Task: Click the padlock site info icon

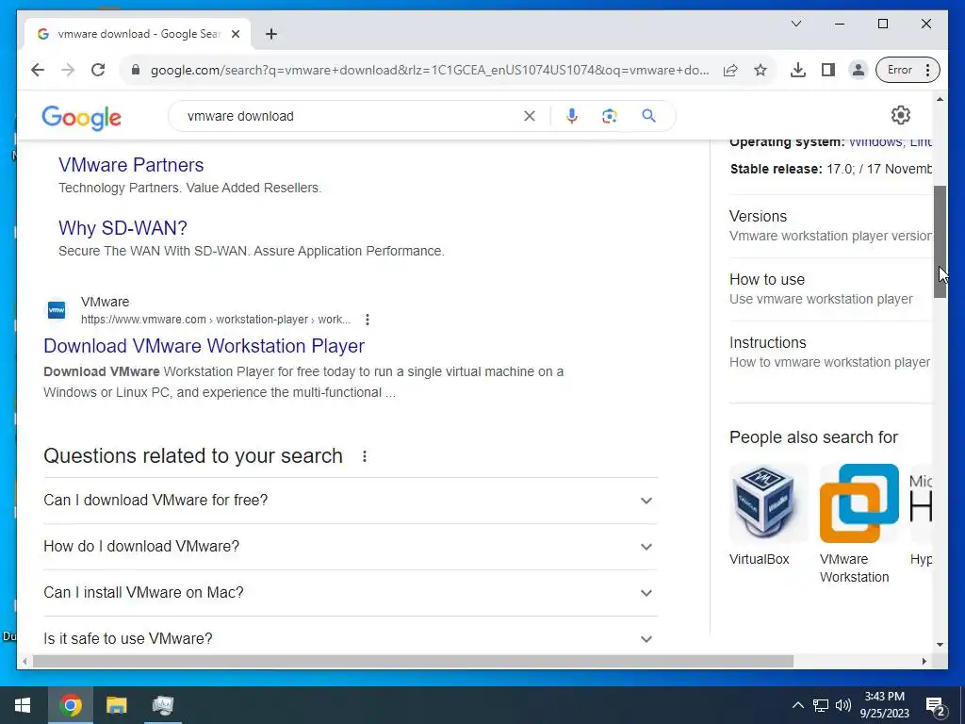Action: tap(136, 70)
